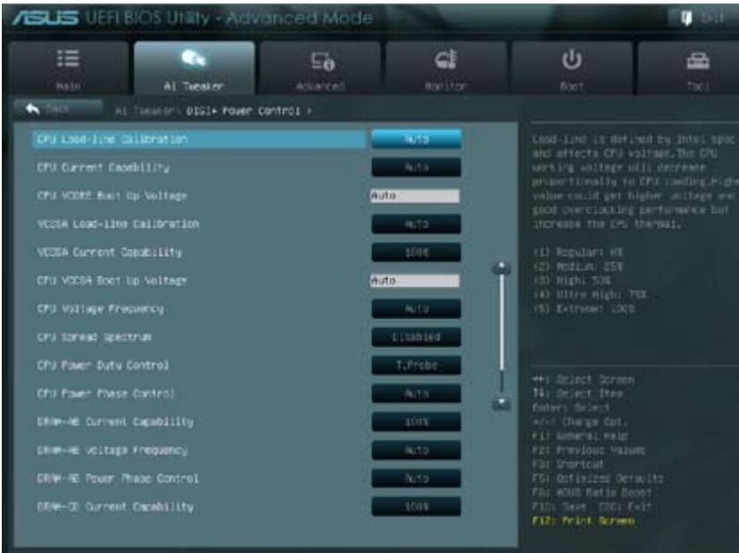Click the vertical scrollbar track

click(x=502, y=334)
